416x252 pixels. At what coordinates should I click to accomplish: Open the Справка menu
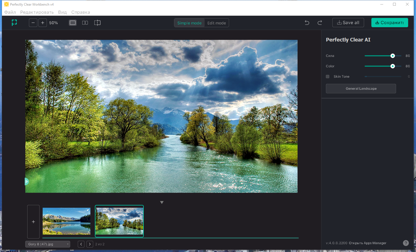coord(81,12)
